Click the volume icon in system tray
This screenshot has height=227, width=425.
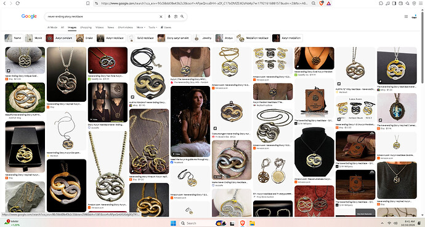(395, 223)
